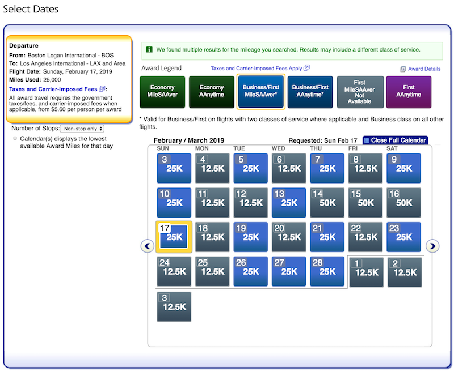
Task: Select February 3 at 25K miles
Action: click(x=174, y=168)
